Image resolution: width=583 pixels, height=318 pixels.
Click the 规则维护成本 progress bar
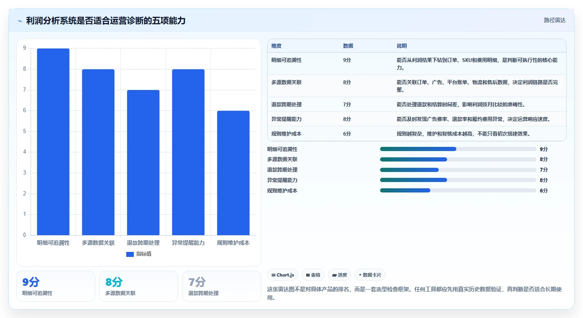tap(458, 190)
